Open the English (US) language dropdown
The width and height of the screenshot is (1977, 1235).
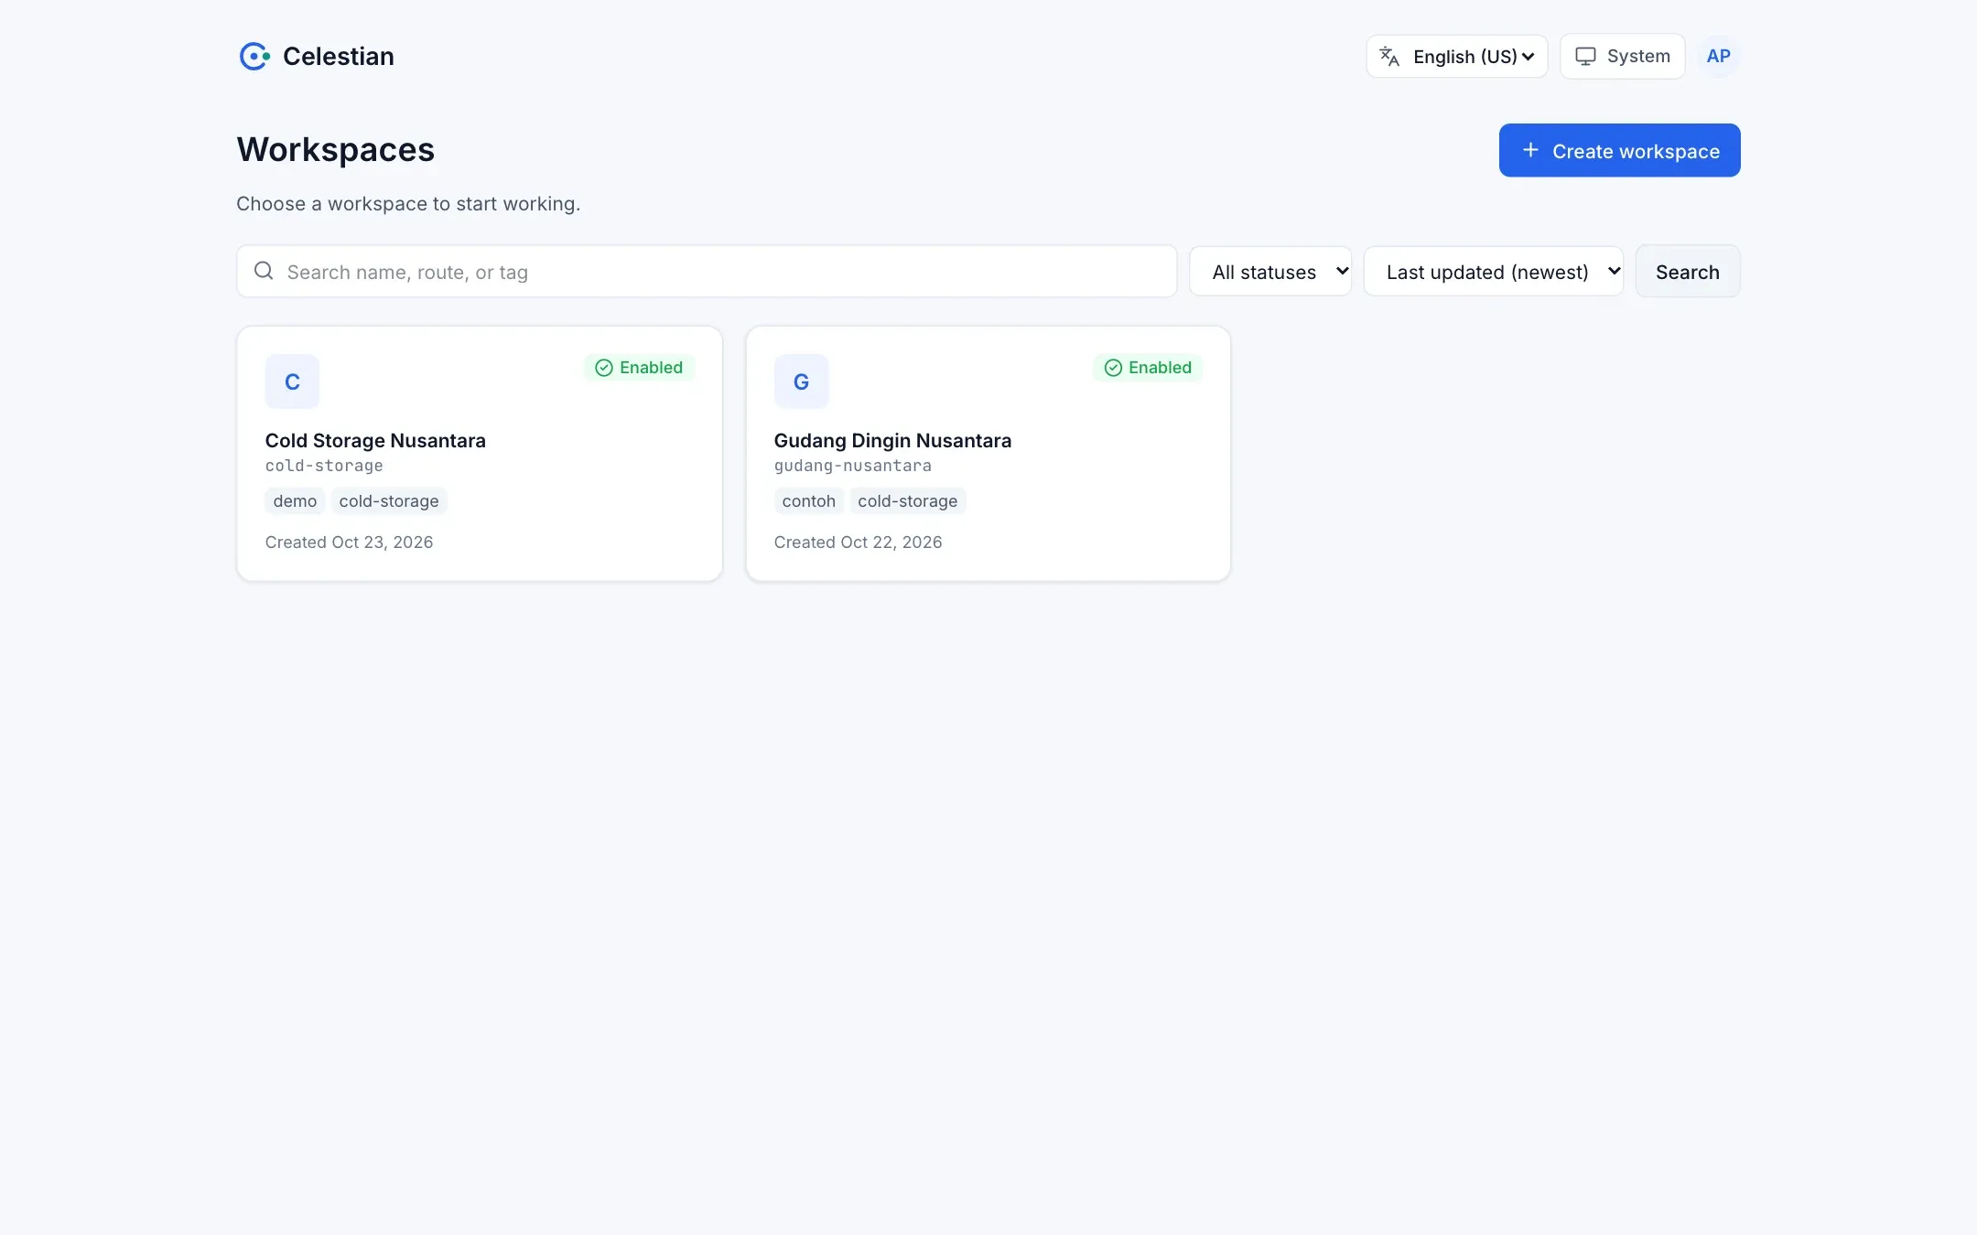(x=1457, y=57)
